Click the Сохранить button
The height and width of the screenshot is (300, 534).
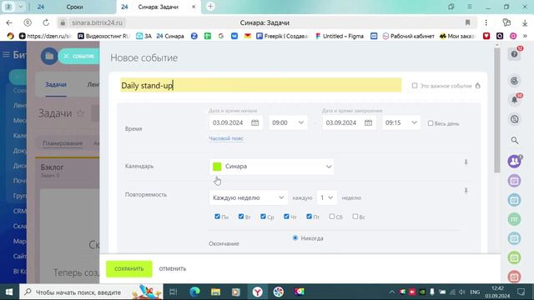pos(129,268)
